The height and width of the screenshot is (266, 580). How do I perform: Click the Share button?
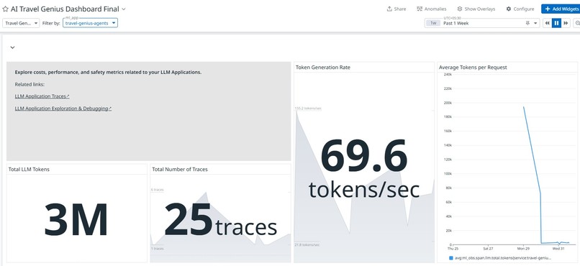click(x=397, y=9)
